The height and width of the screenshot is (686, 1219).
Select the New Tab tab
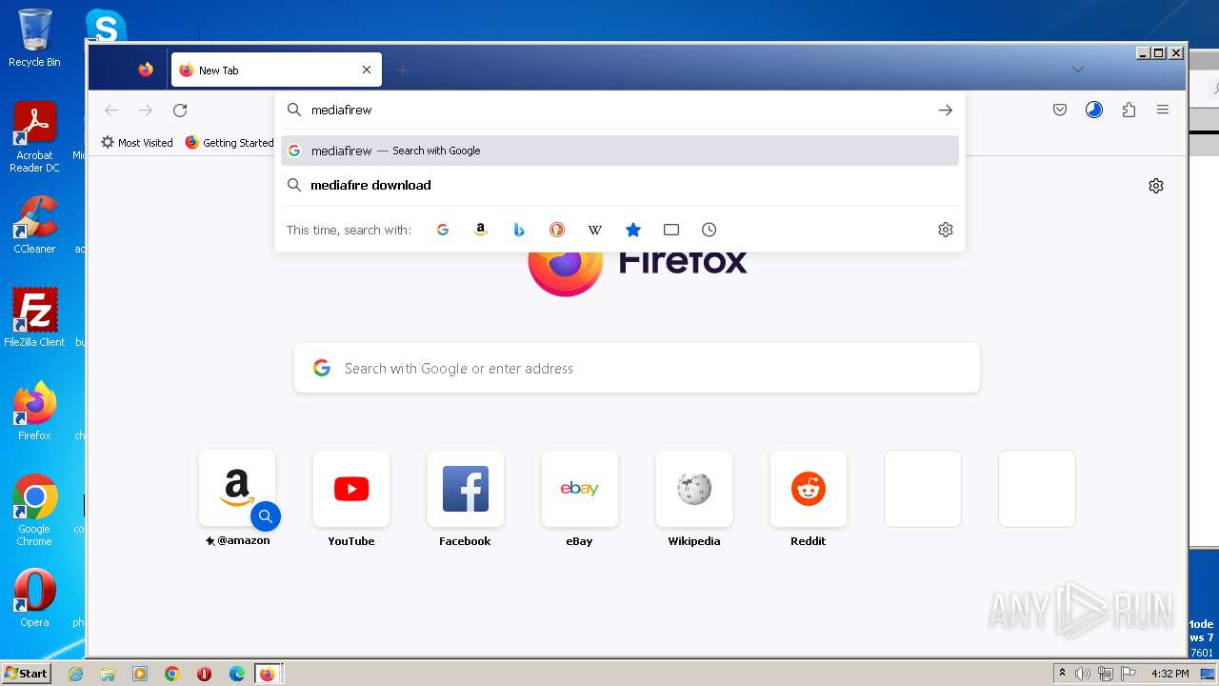tap(276, 70)
